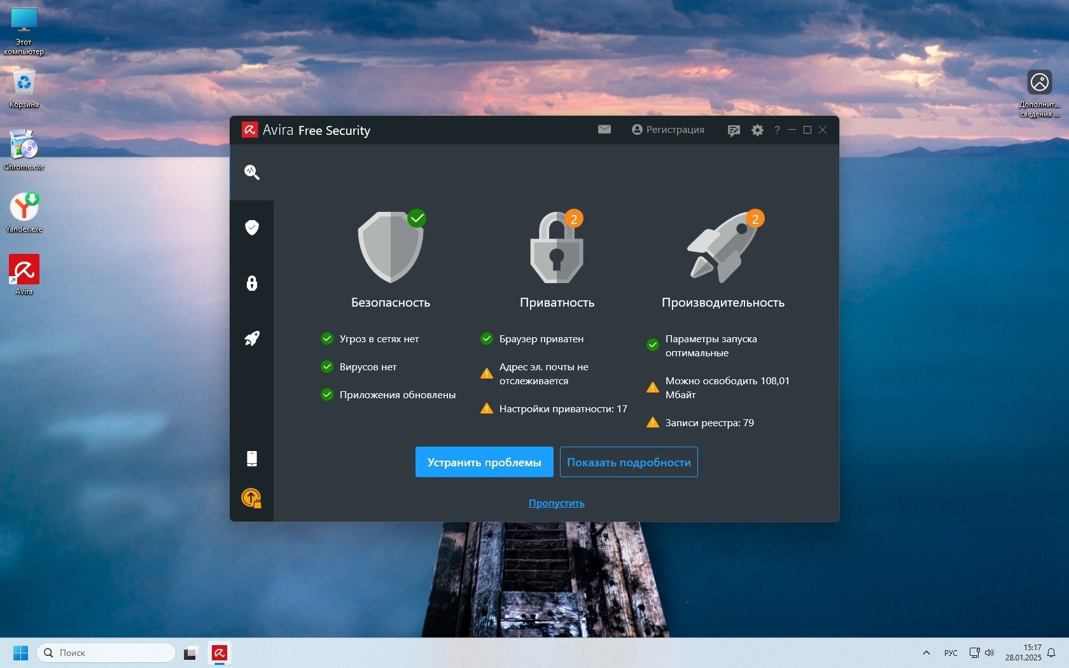Show hidden tray icons chevron
The height and width of the screenshot is (668, 1069).
click(926, 653)
